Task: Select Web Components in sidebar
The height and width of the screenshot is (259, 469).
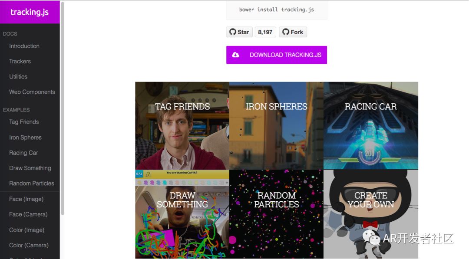Action: (32, 92)
